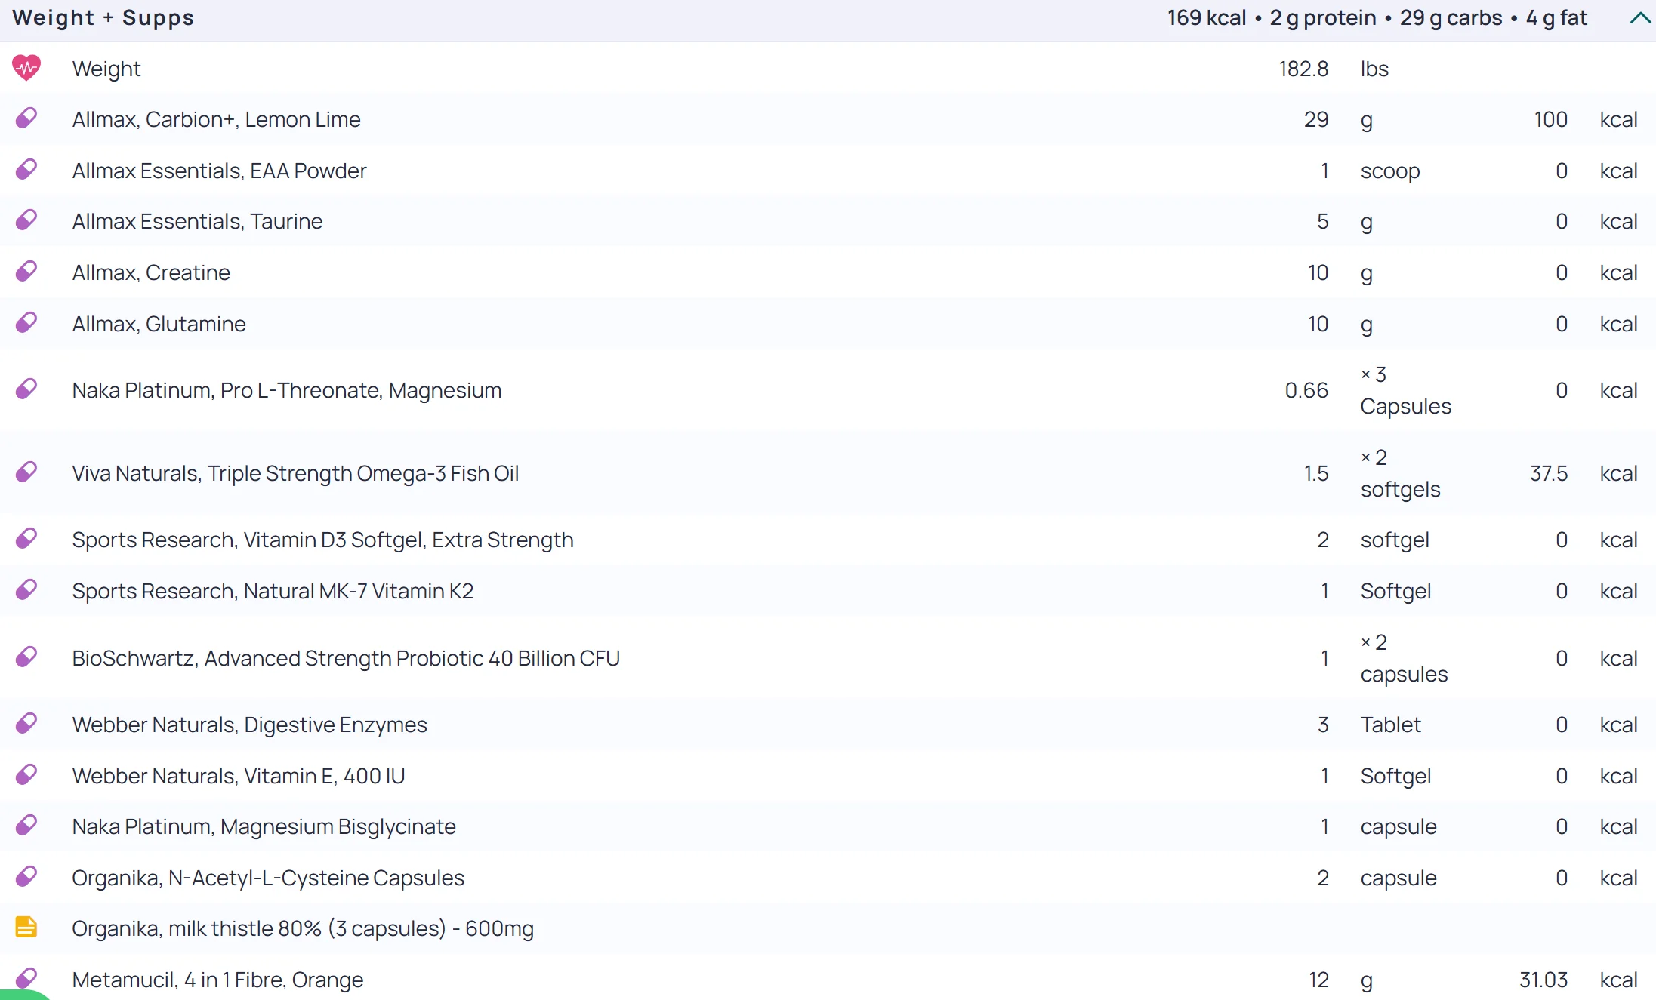The image size is (1656, 1000).
Task: Open the Organika milk thistle note text
Action: tap(303, 928)
